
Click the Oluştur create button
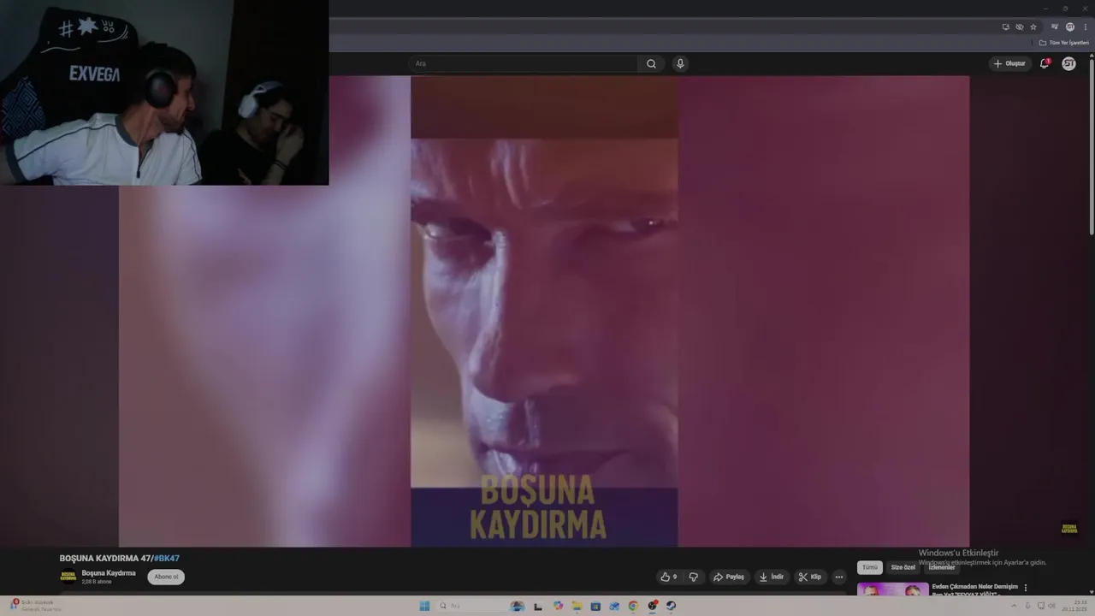(1009, 63)
